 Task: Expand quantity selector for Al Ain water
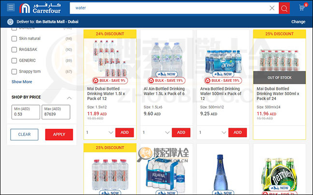[156, 132]
